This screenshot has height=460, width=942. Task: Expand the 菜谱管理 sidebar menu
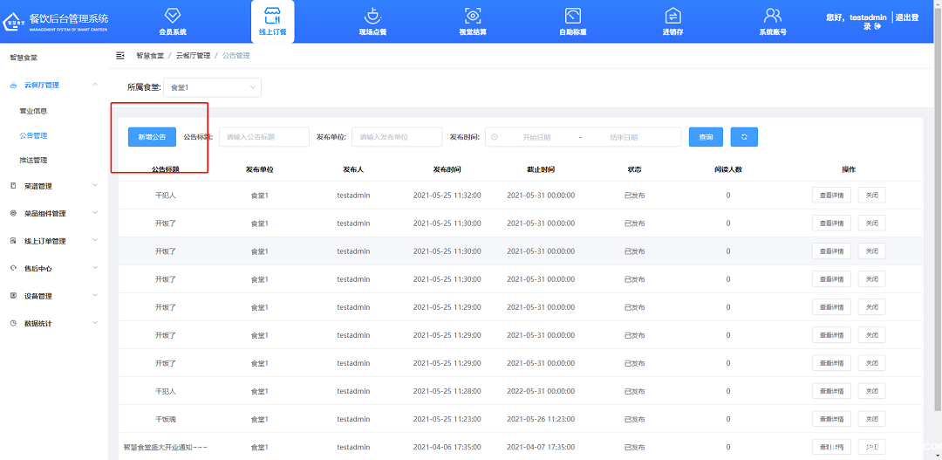point(54,186)
